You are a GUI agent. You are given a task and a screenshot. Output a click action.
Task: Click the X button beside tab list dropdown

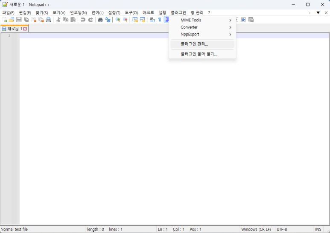[x=326, y=13]
